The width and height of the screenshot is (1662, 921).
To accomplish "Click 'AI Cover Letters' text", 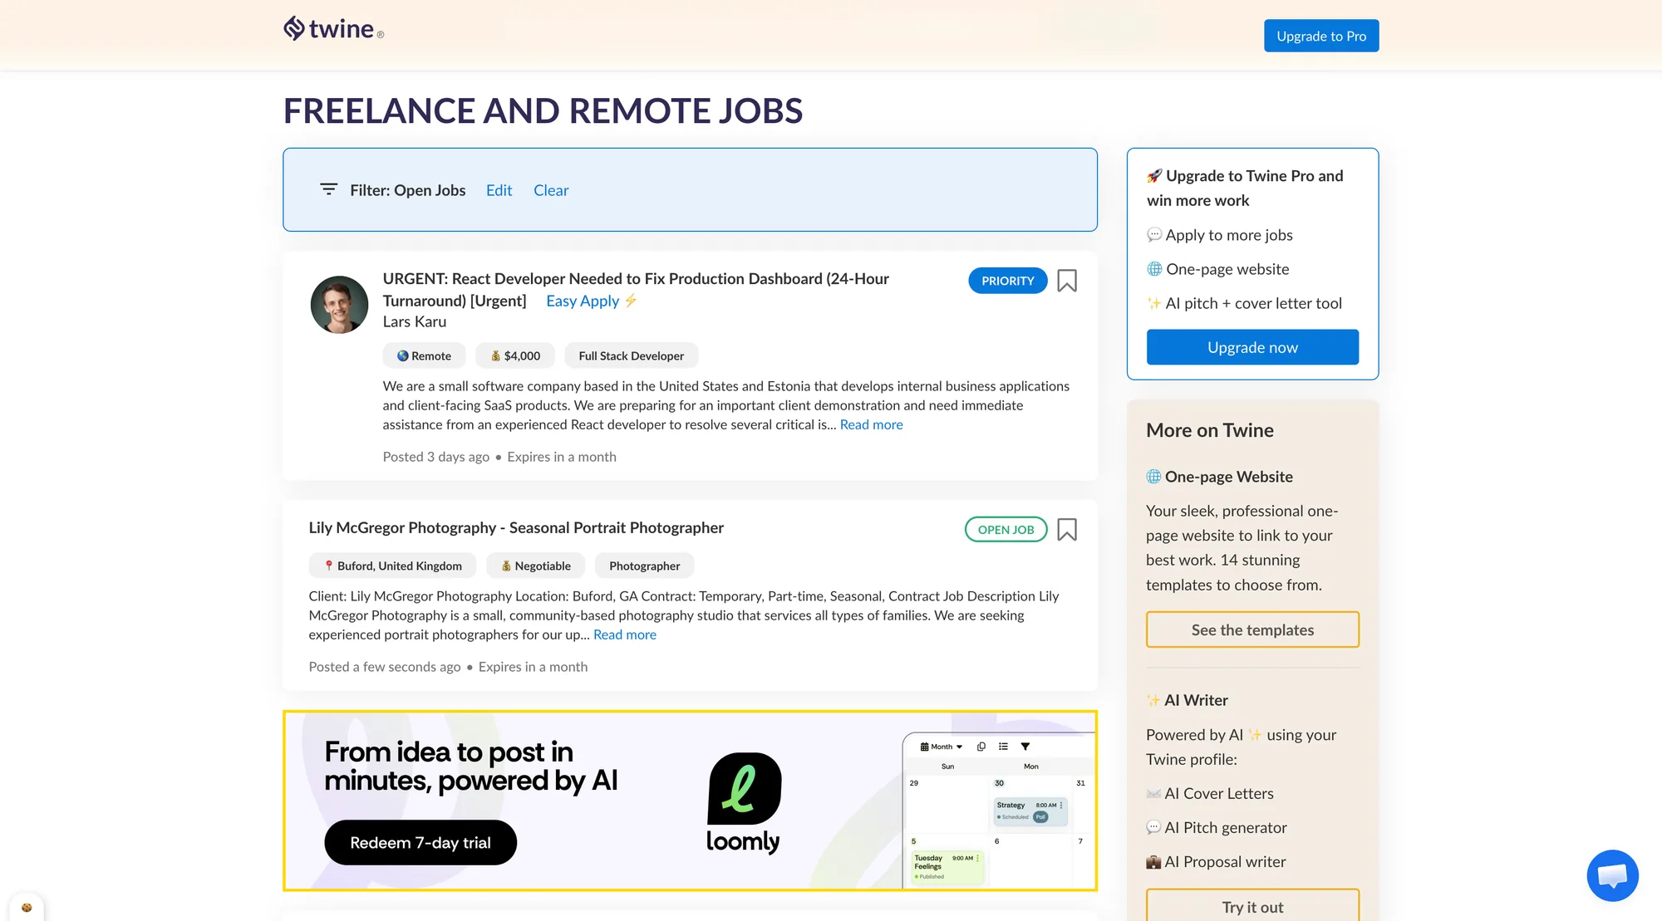I will coord(1219,793).
